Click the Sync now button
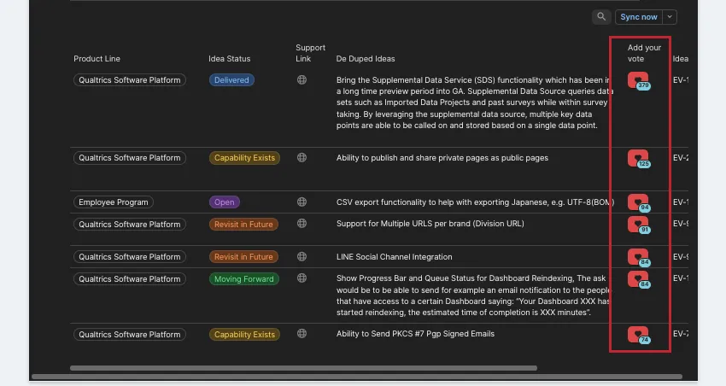Screen dimensions: 726x386 pyautogui.click(x=638, y=17)
